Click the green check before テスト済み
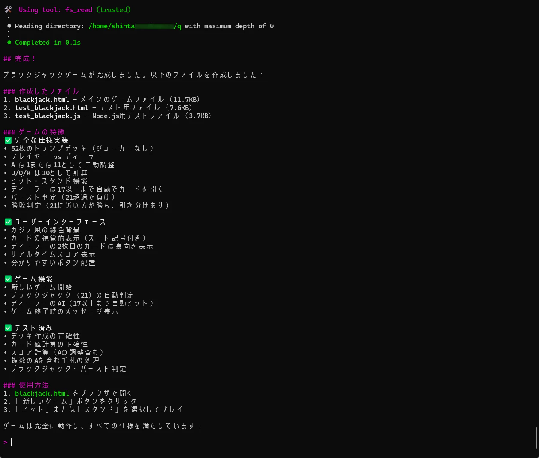This screenshot has width=539, height=458. point(8,328)
